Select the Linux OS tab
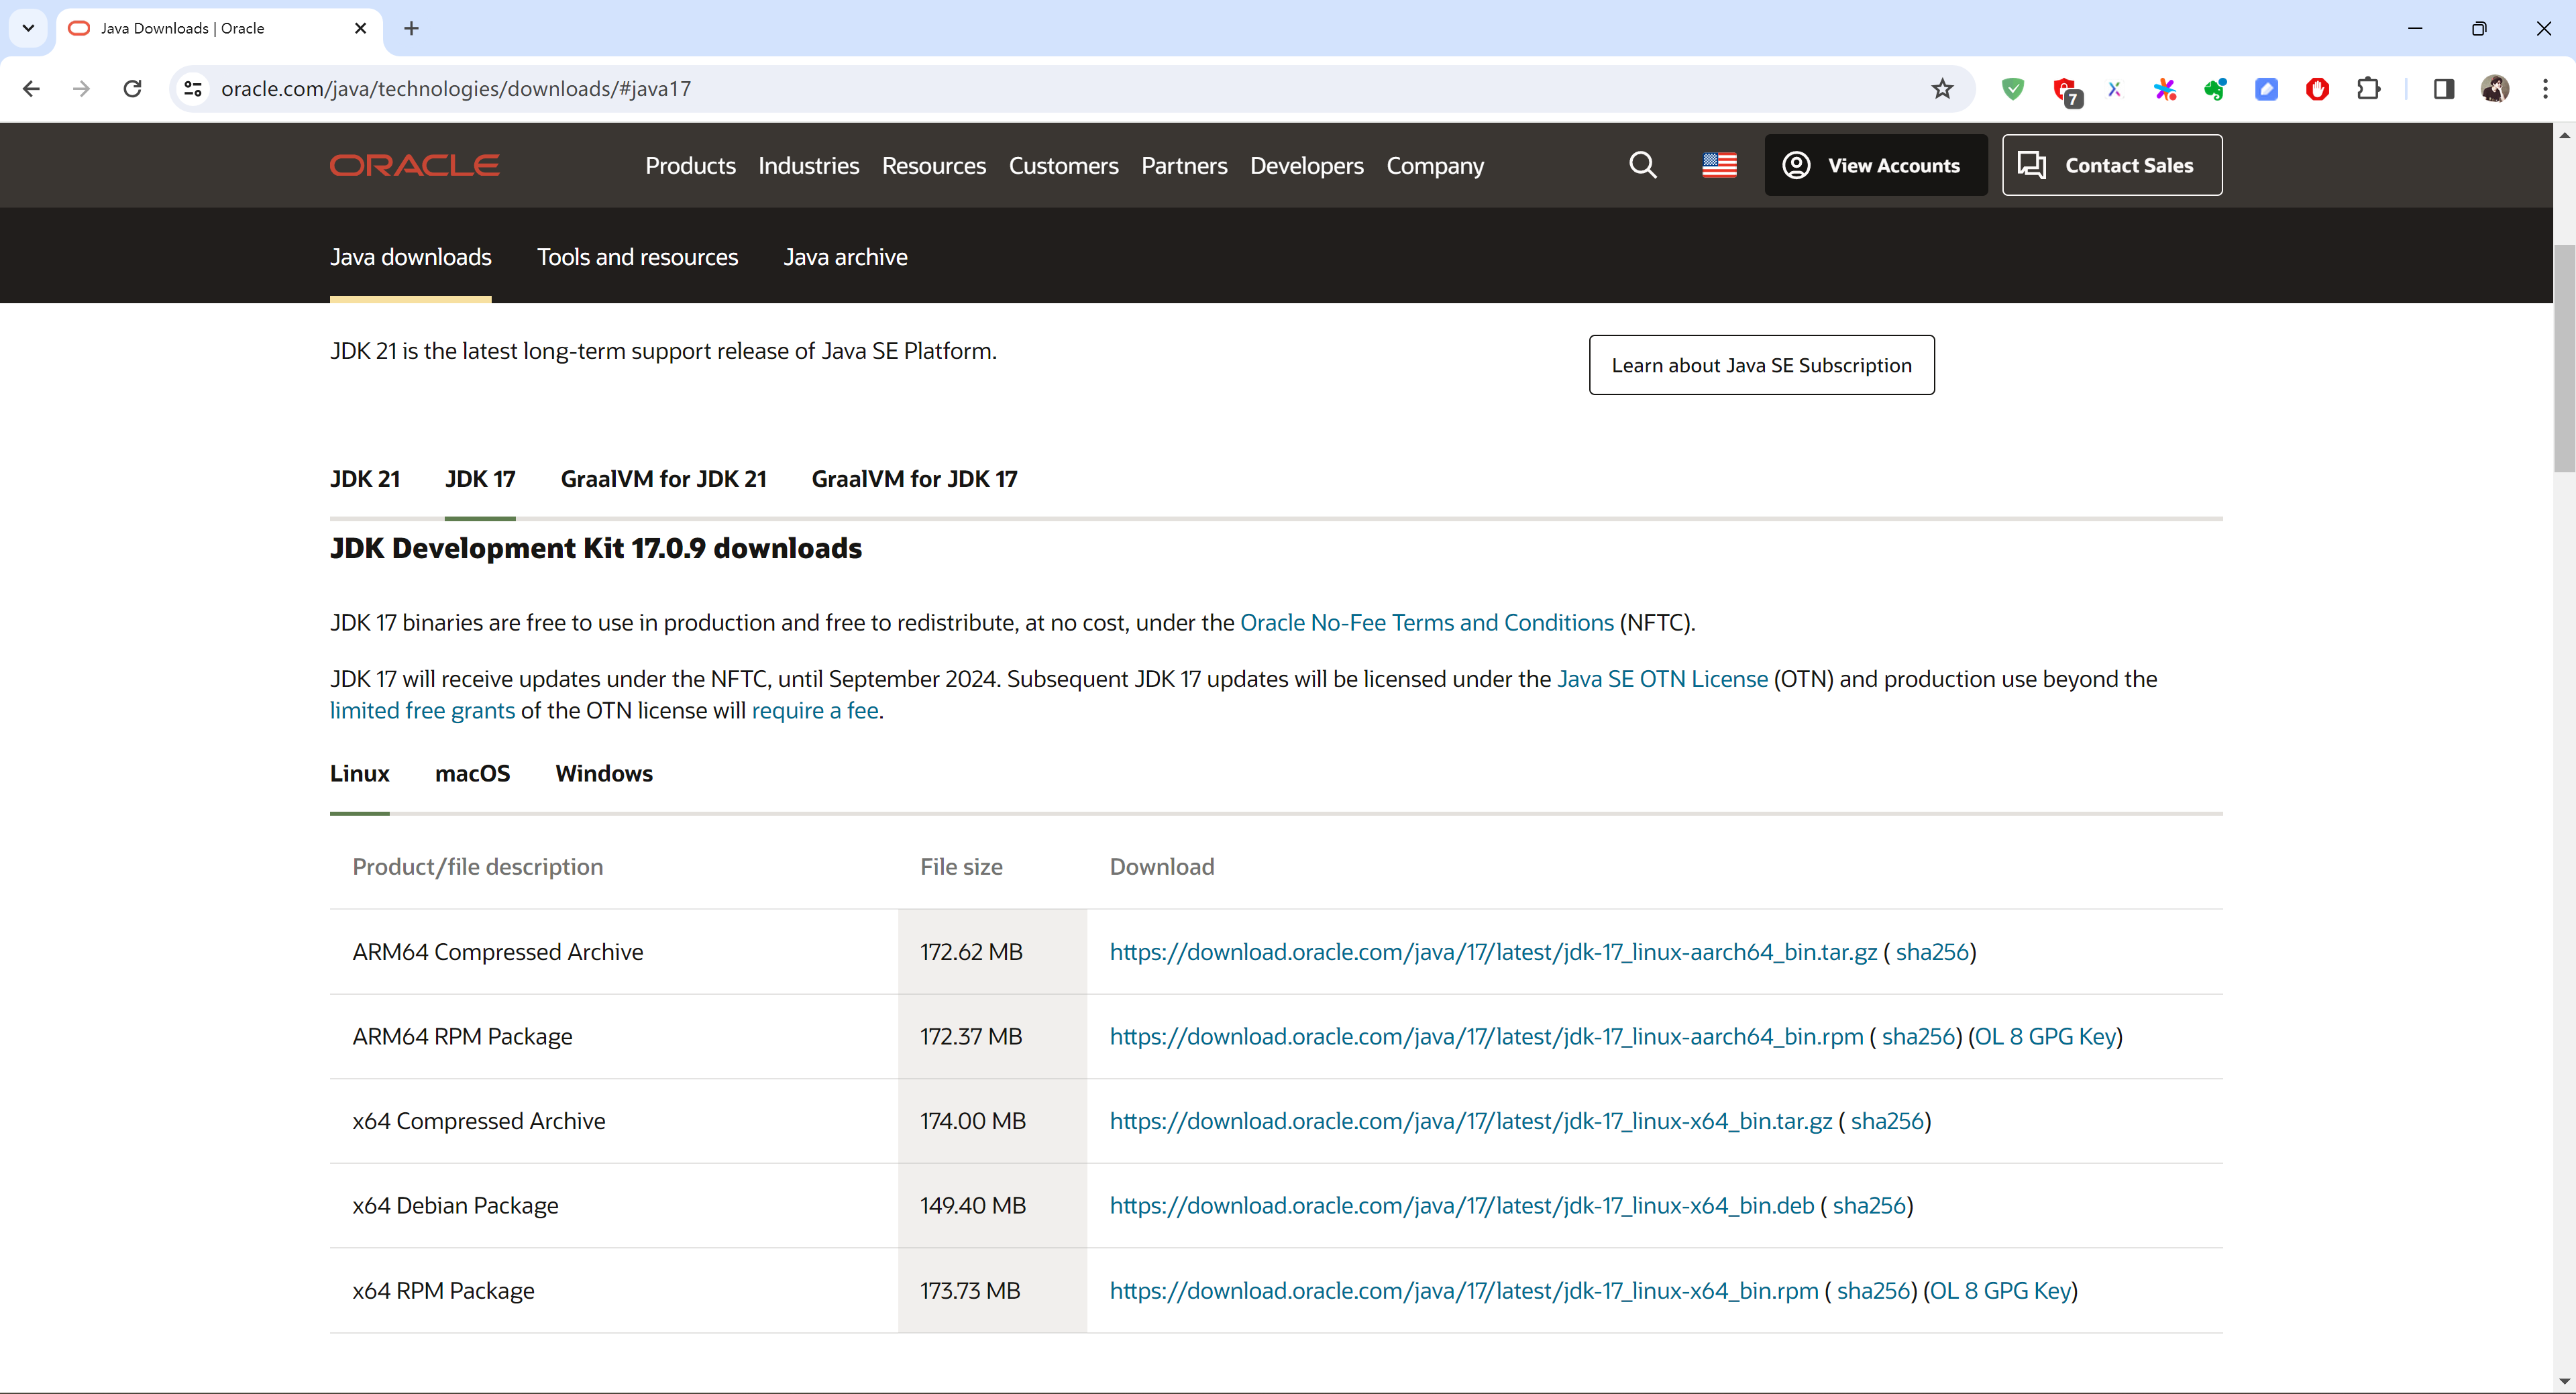The height and width of the screenshot is (1394, 2576). tap(359, 773)
